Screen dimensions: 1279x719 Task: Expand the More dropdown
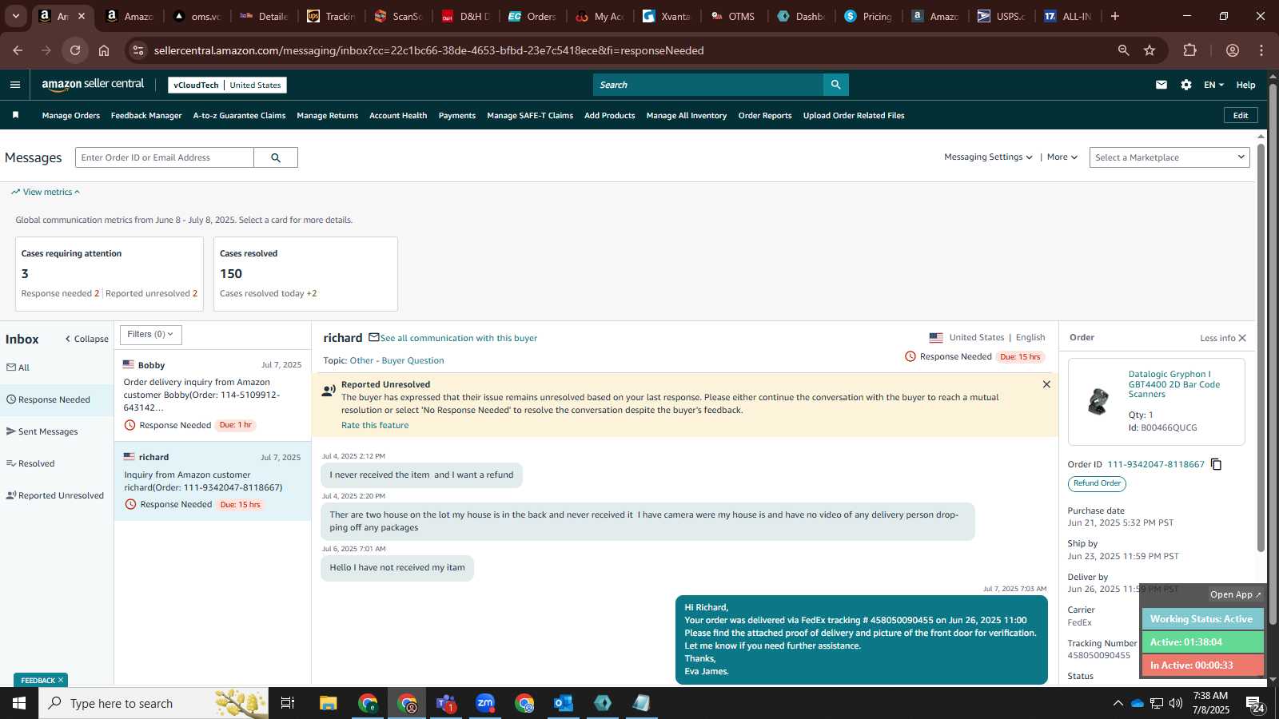tap(1062, 157)
